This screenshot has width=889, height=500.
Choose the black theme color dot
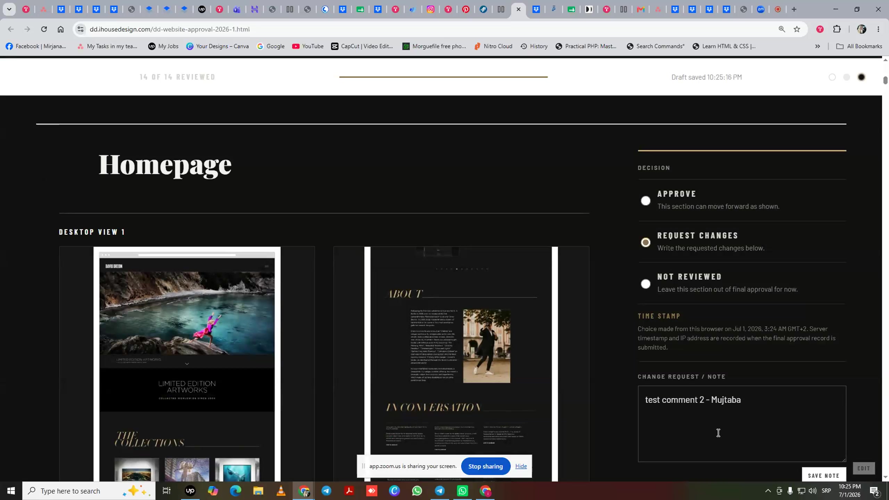point(861,77)
